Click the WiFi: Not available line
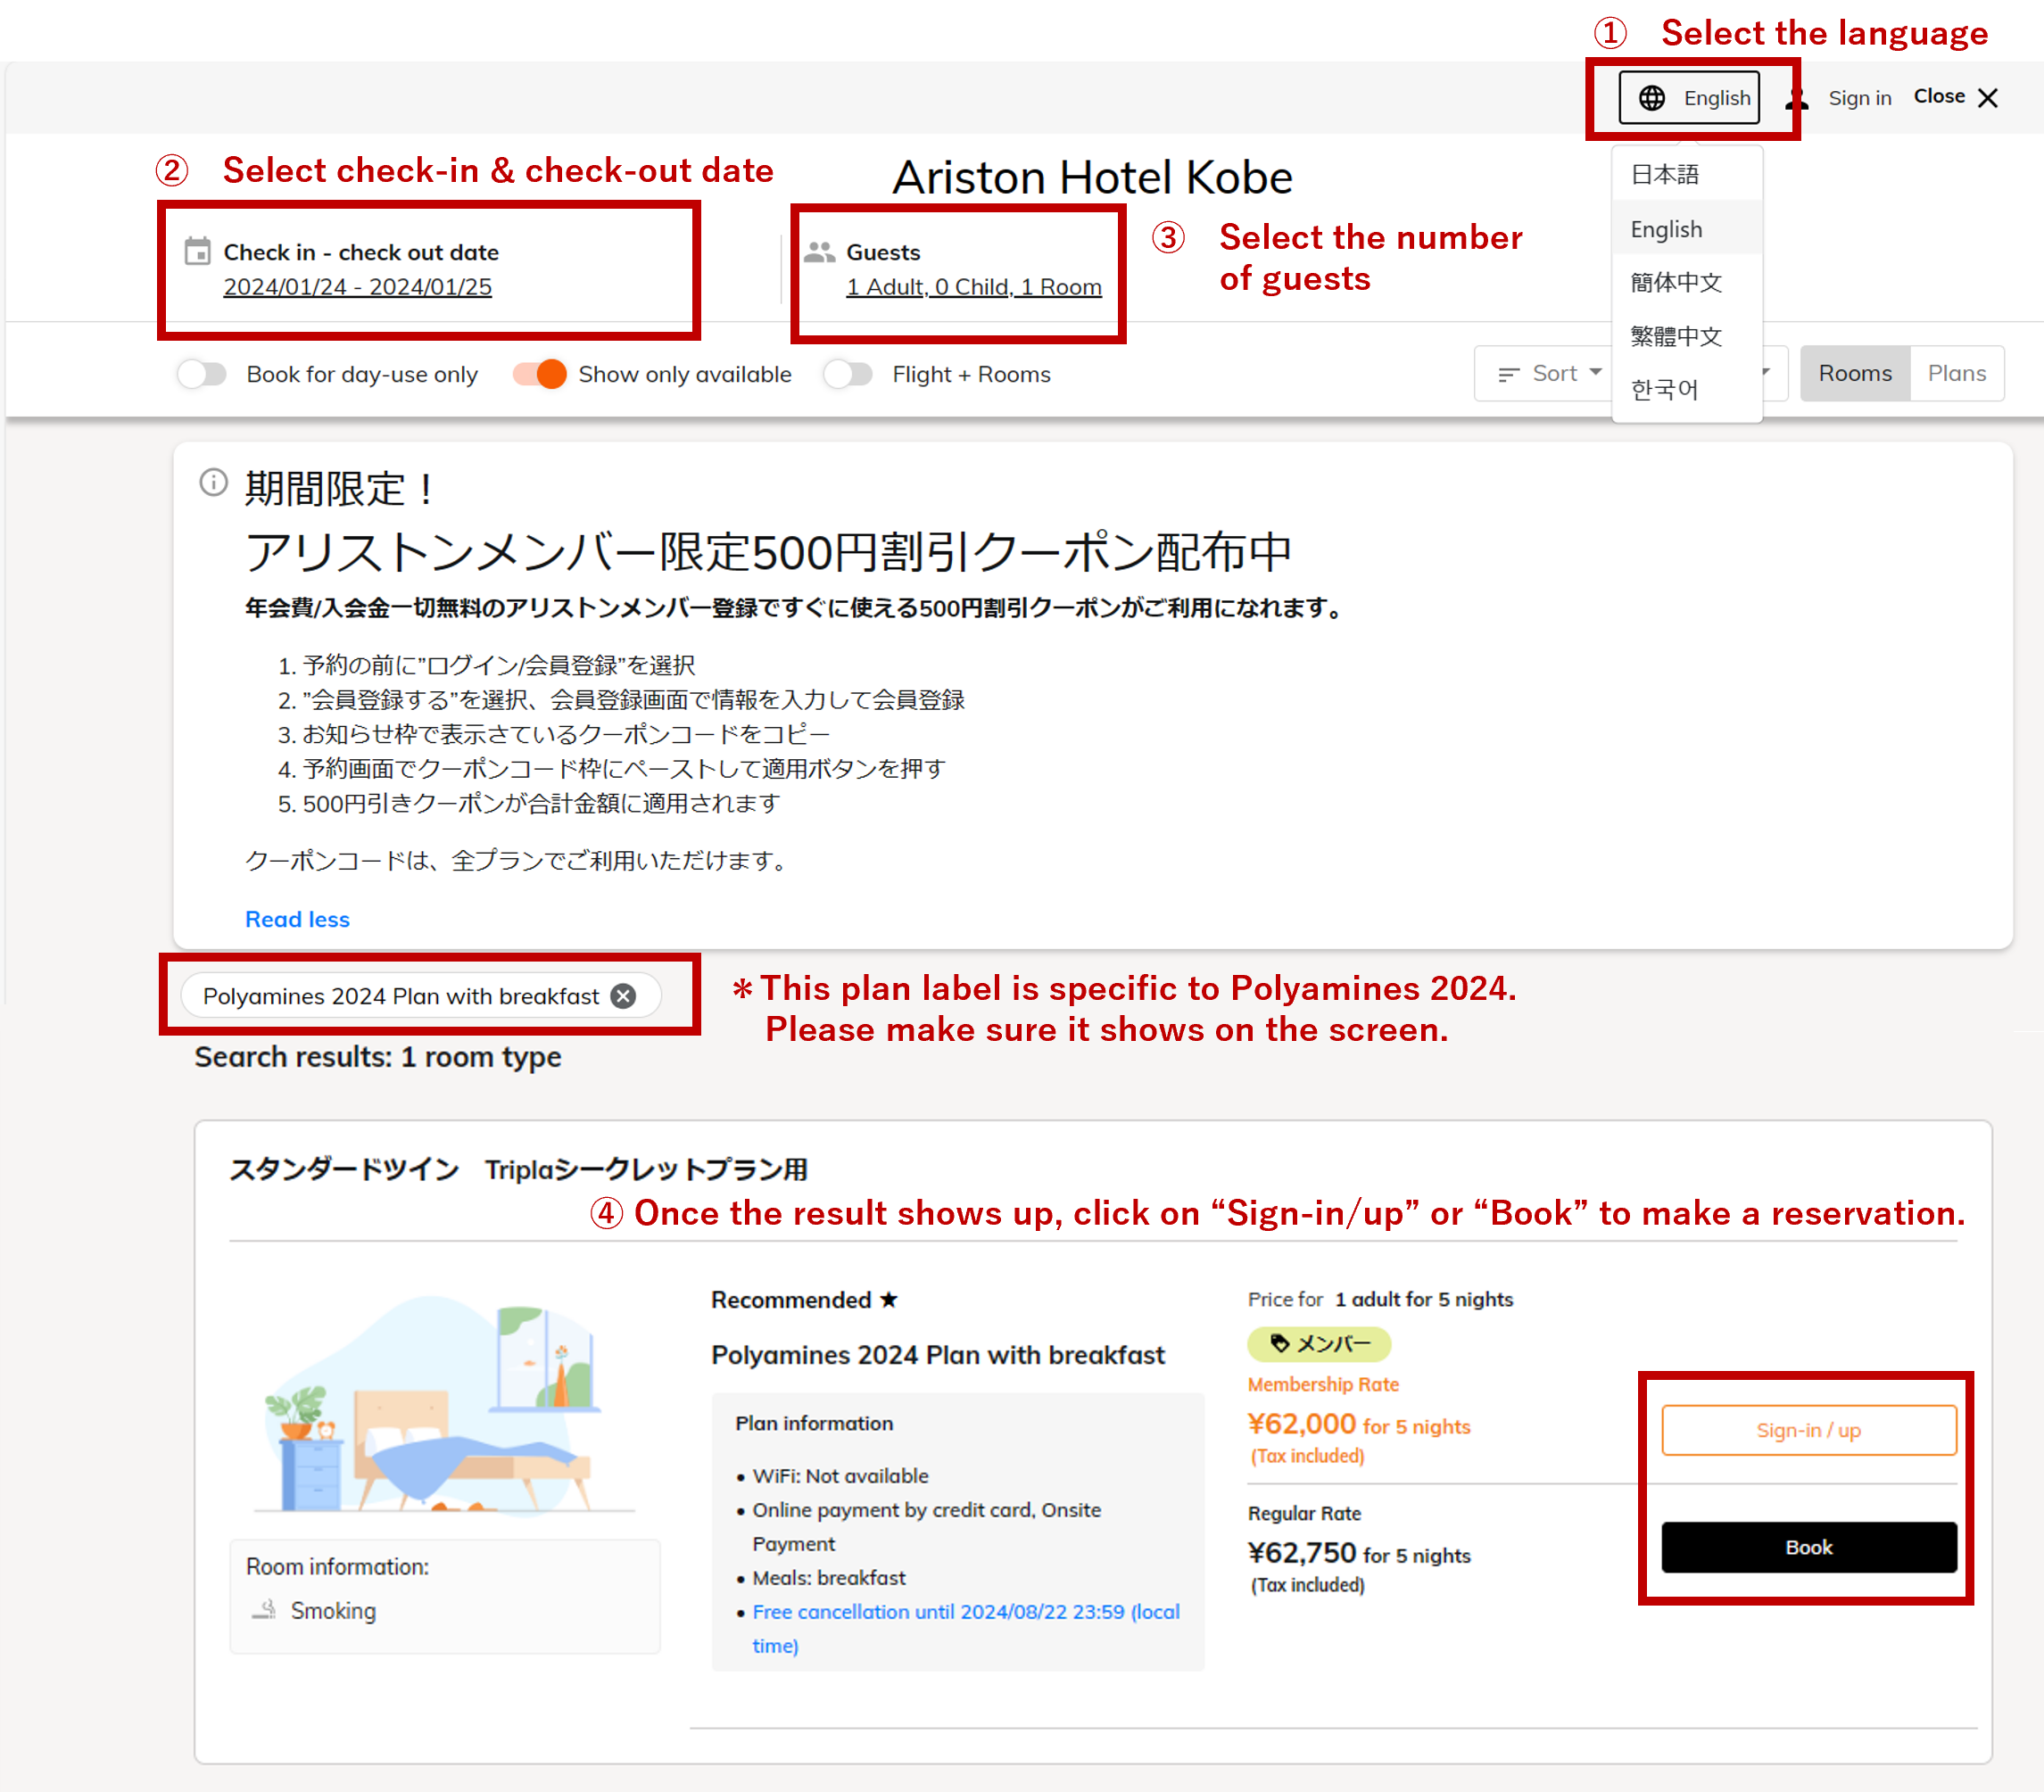This screenshot has width=2044, height=1792. point(840,1475)
